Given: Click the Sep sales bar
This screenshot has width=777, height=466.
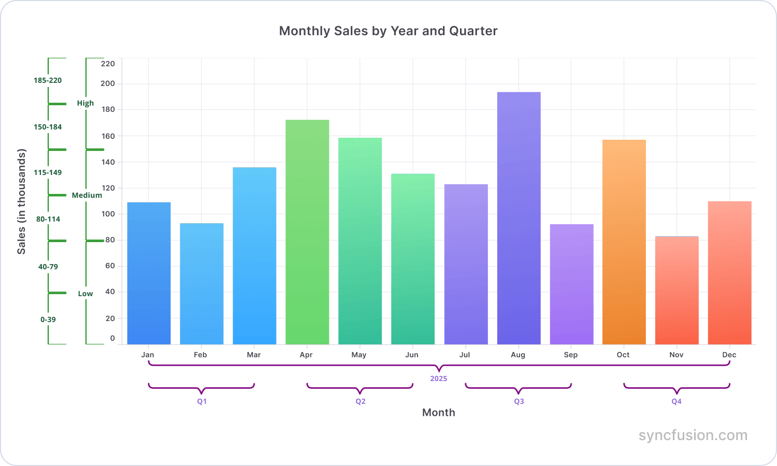Looking at the screenshot, I should click(571, 284).
